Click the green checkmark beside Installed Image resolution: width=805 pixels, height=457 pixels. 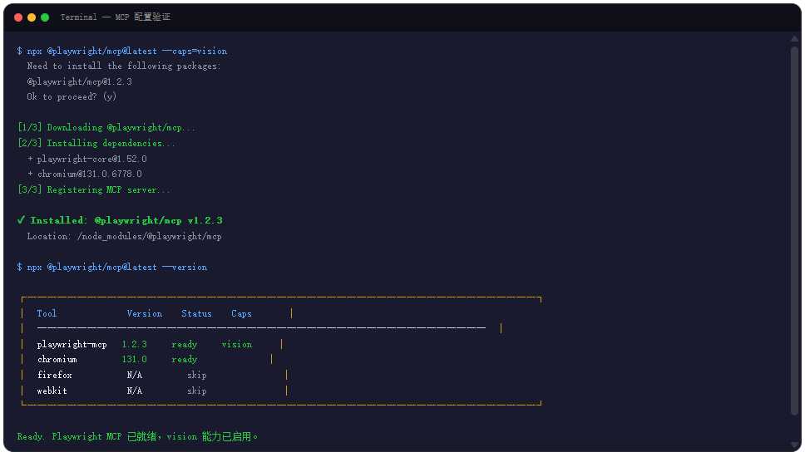click(x=21, y=220)
